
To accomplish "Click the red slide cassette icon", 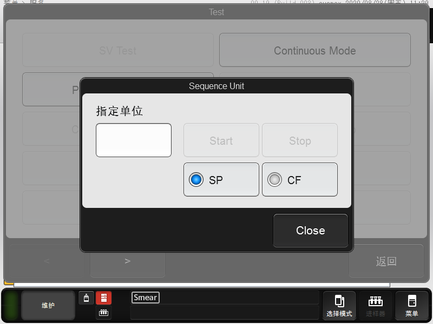I will click(103, 298).
